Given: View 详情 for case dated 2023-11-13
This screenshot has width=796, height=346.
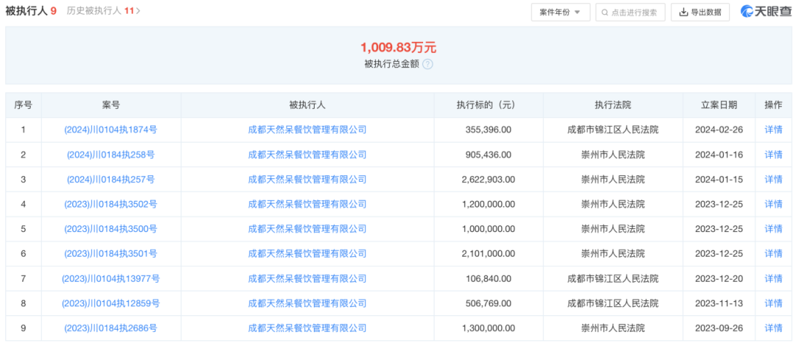Looking at the screenshot, I should (x=773, y=303).
